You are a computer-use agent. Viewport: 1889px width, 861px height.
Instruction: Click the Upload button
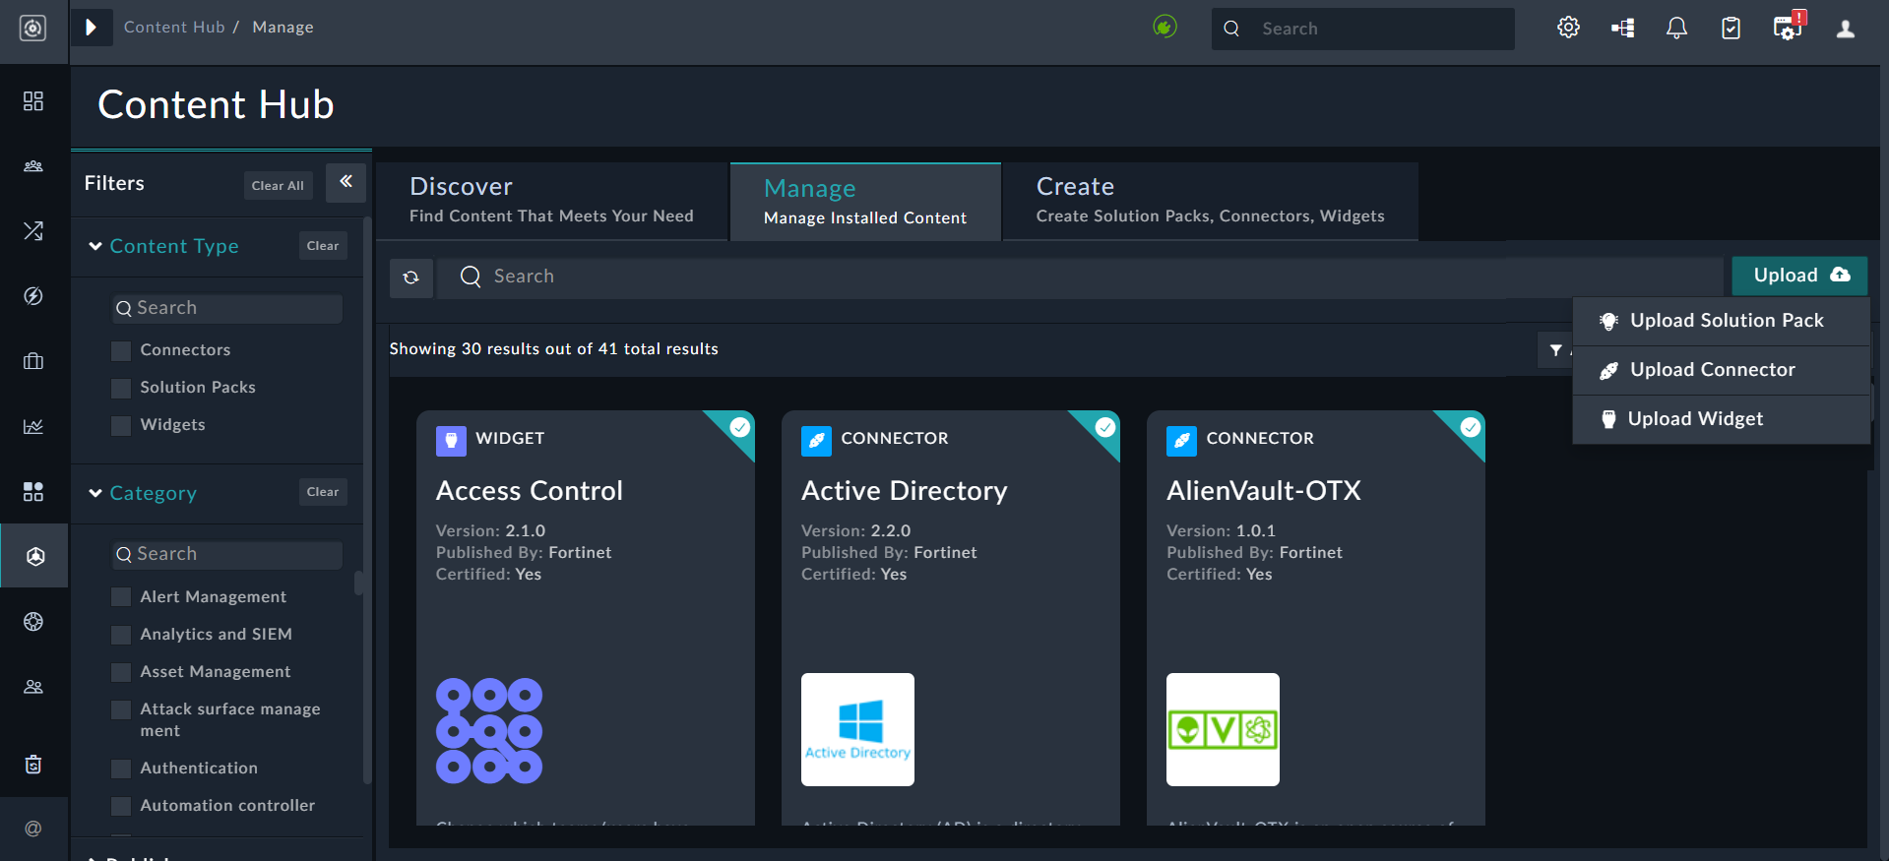click(x=1798, y=276)
